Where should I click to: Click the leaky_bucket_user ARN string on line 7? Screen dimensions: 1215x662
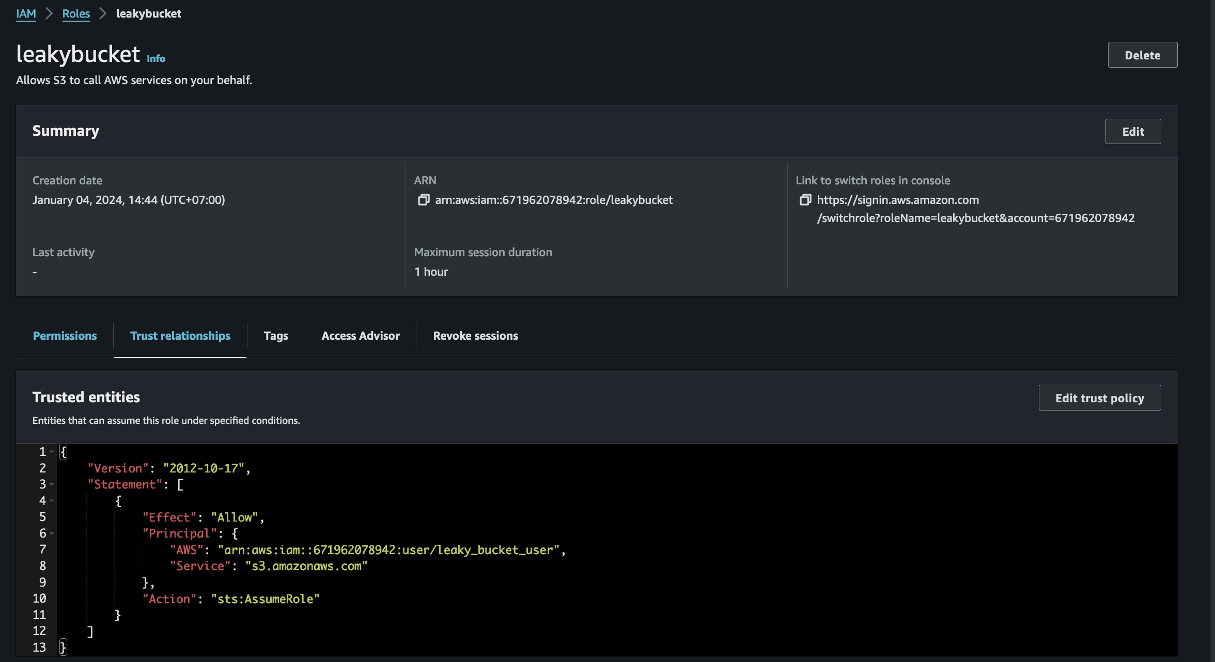(388, 550)
